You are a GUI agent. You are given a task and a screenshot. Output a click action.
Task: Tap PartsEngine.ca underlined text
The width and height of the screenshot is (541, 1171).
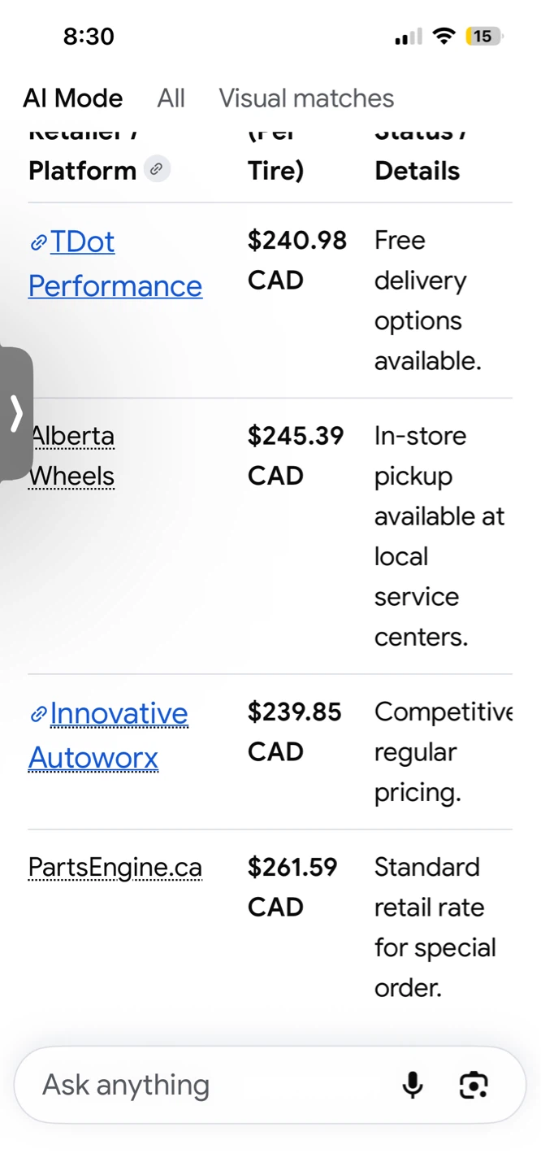tap(115, 868)
